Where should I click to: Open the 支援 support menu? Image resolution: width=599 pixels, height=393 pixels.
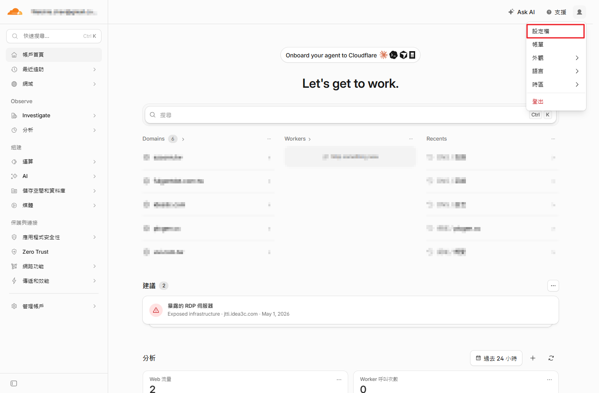(557, 12)
